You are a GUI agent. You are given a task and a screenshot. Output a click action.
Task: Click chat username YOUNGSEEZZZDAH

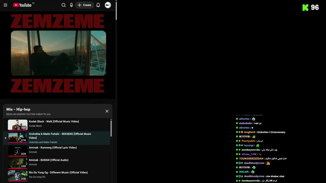251,159
